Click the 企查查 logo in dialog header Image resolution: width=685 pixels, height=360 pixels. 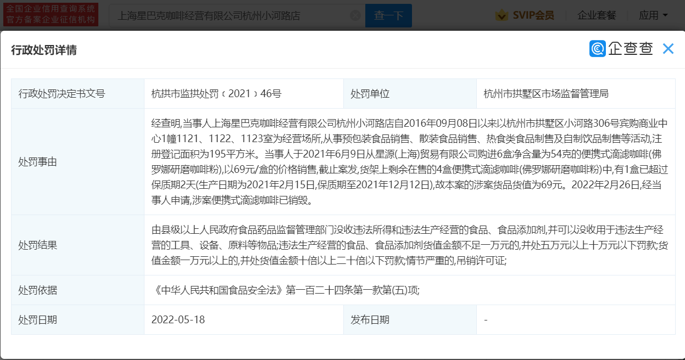[621, 49]
